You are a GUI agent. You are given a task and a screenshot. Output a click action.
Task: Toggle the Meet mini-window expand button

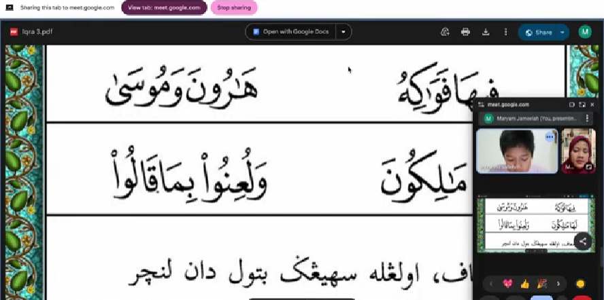click(582, 105)
